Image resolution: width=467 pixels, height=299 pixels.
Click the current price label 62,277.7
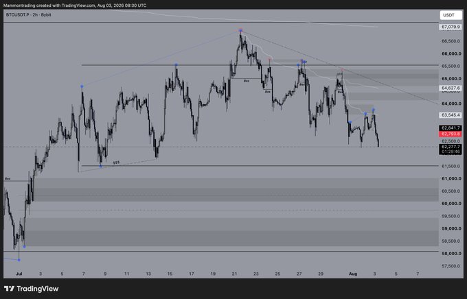(451, 147)
